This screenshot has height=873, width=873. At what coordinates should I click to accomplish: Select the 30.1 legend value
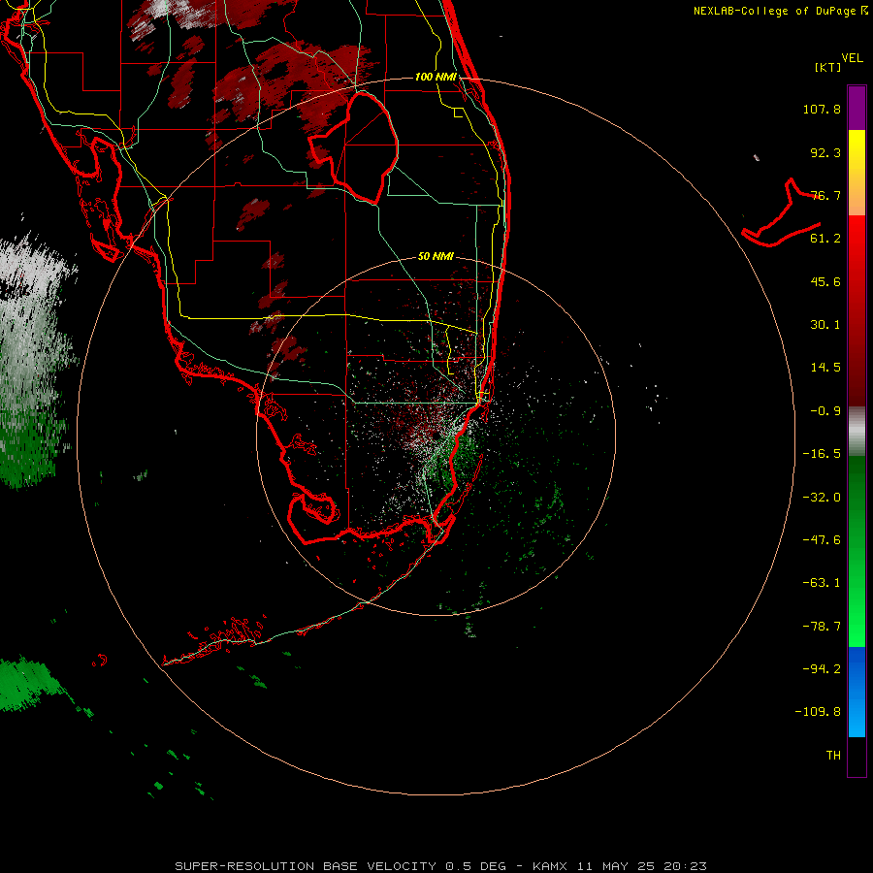pyautogui.click(x=825, y=325)
